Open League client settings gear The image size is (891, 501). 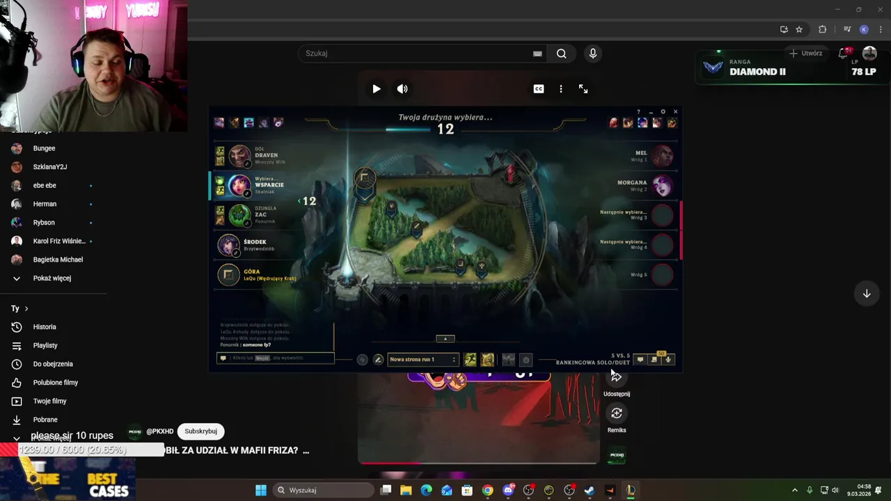click(663, 111)
